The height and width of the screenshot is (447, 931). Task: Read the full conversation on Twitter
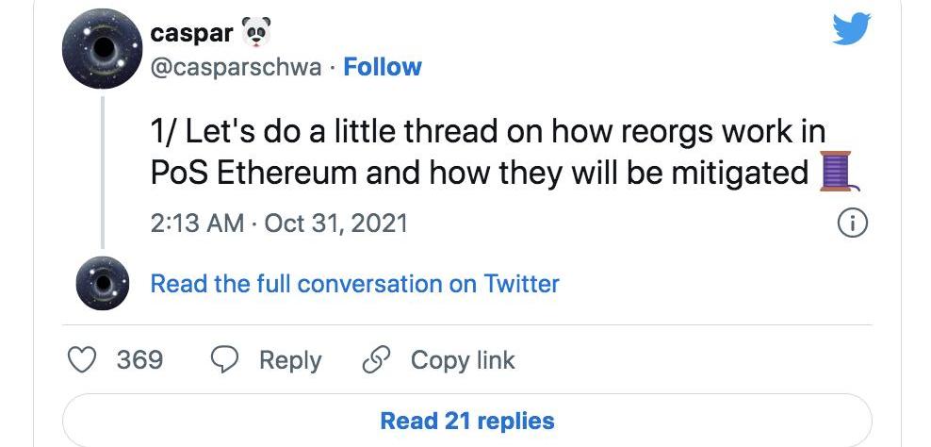(x=354, y=283)
